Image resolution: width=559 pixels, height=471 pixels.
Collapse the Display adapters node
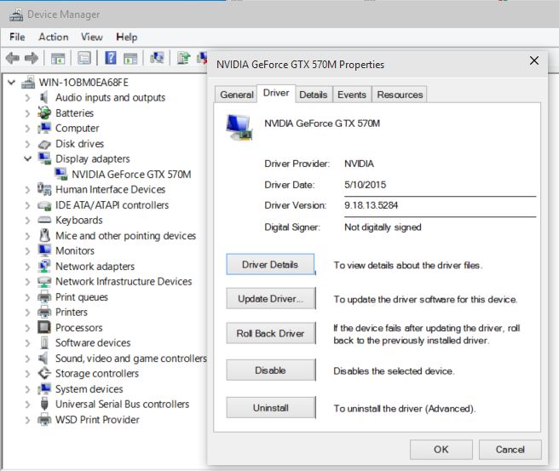click(27, 158)
